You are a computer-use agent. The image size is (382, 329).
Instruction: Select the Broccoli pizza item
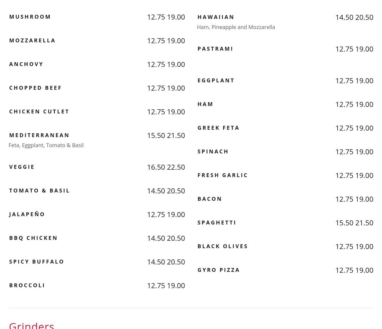tap(27, 285)
